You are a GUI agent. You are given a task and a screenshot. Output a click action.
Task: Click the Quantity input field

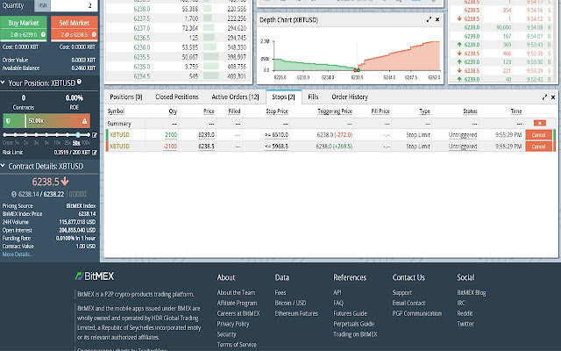pyautogui.click(x=74, y=5)
